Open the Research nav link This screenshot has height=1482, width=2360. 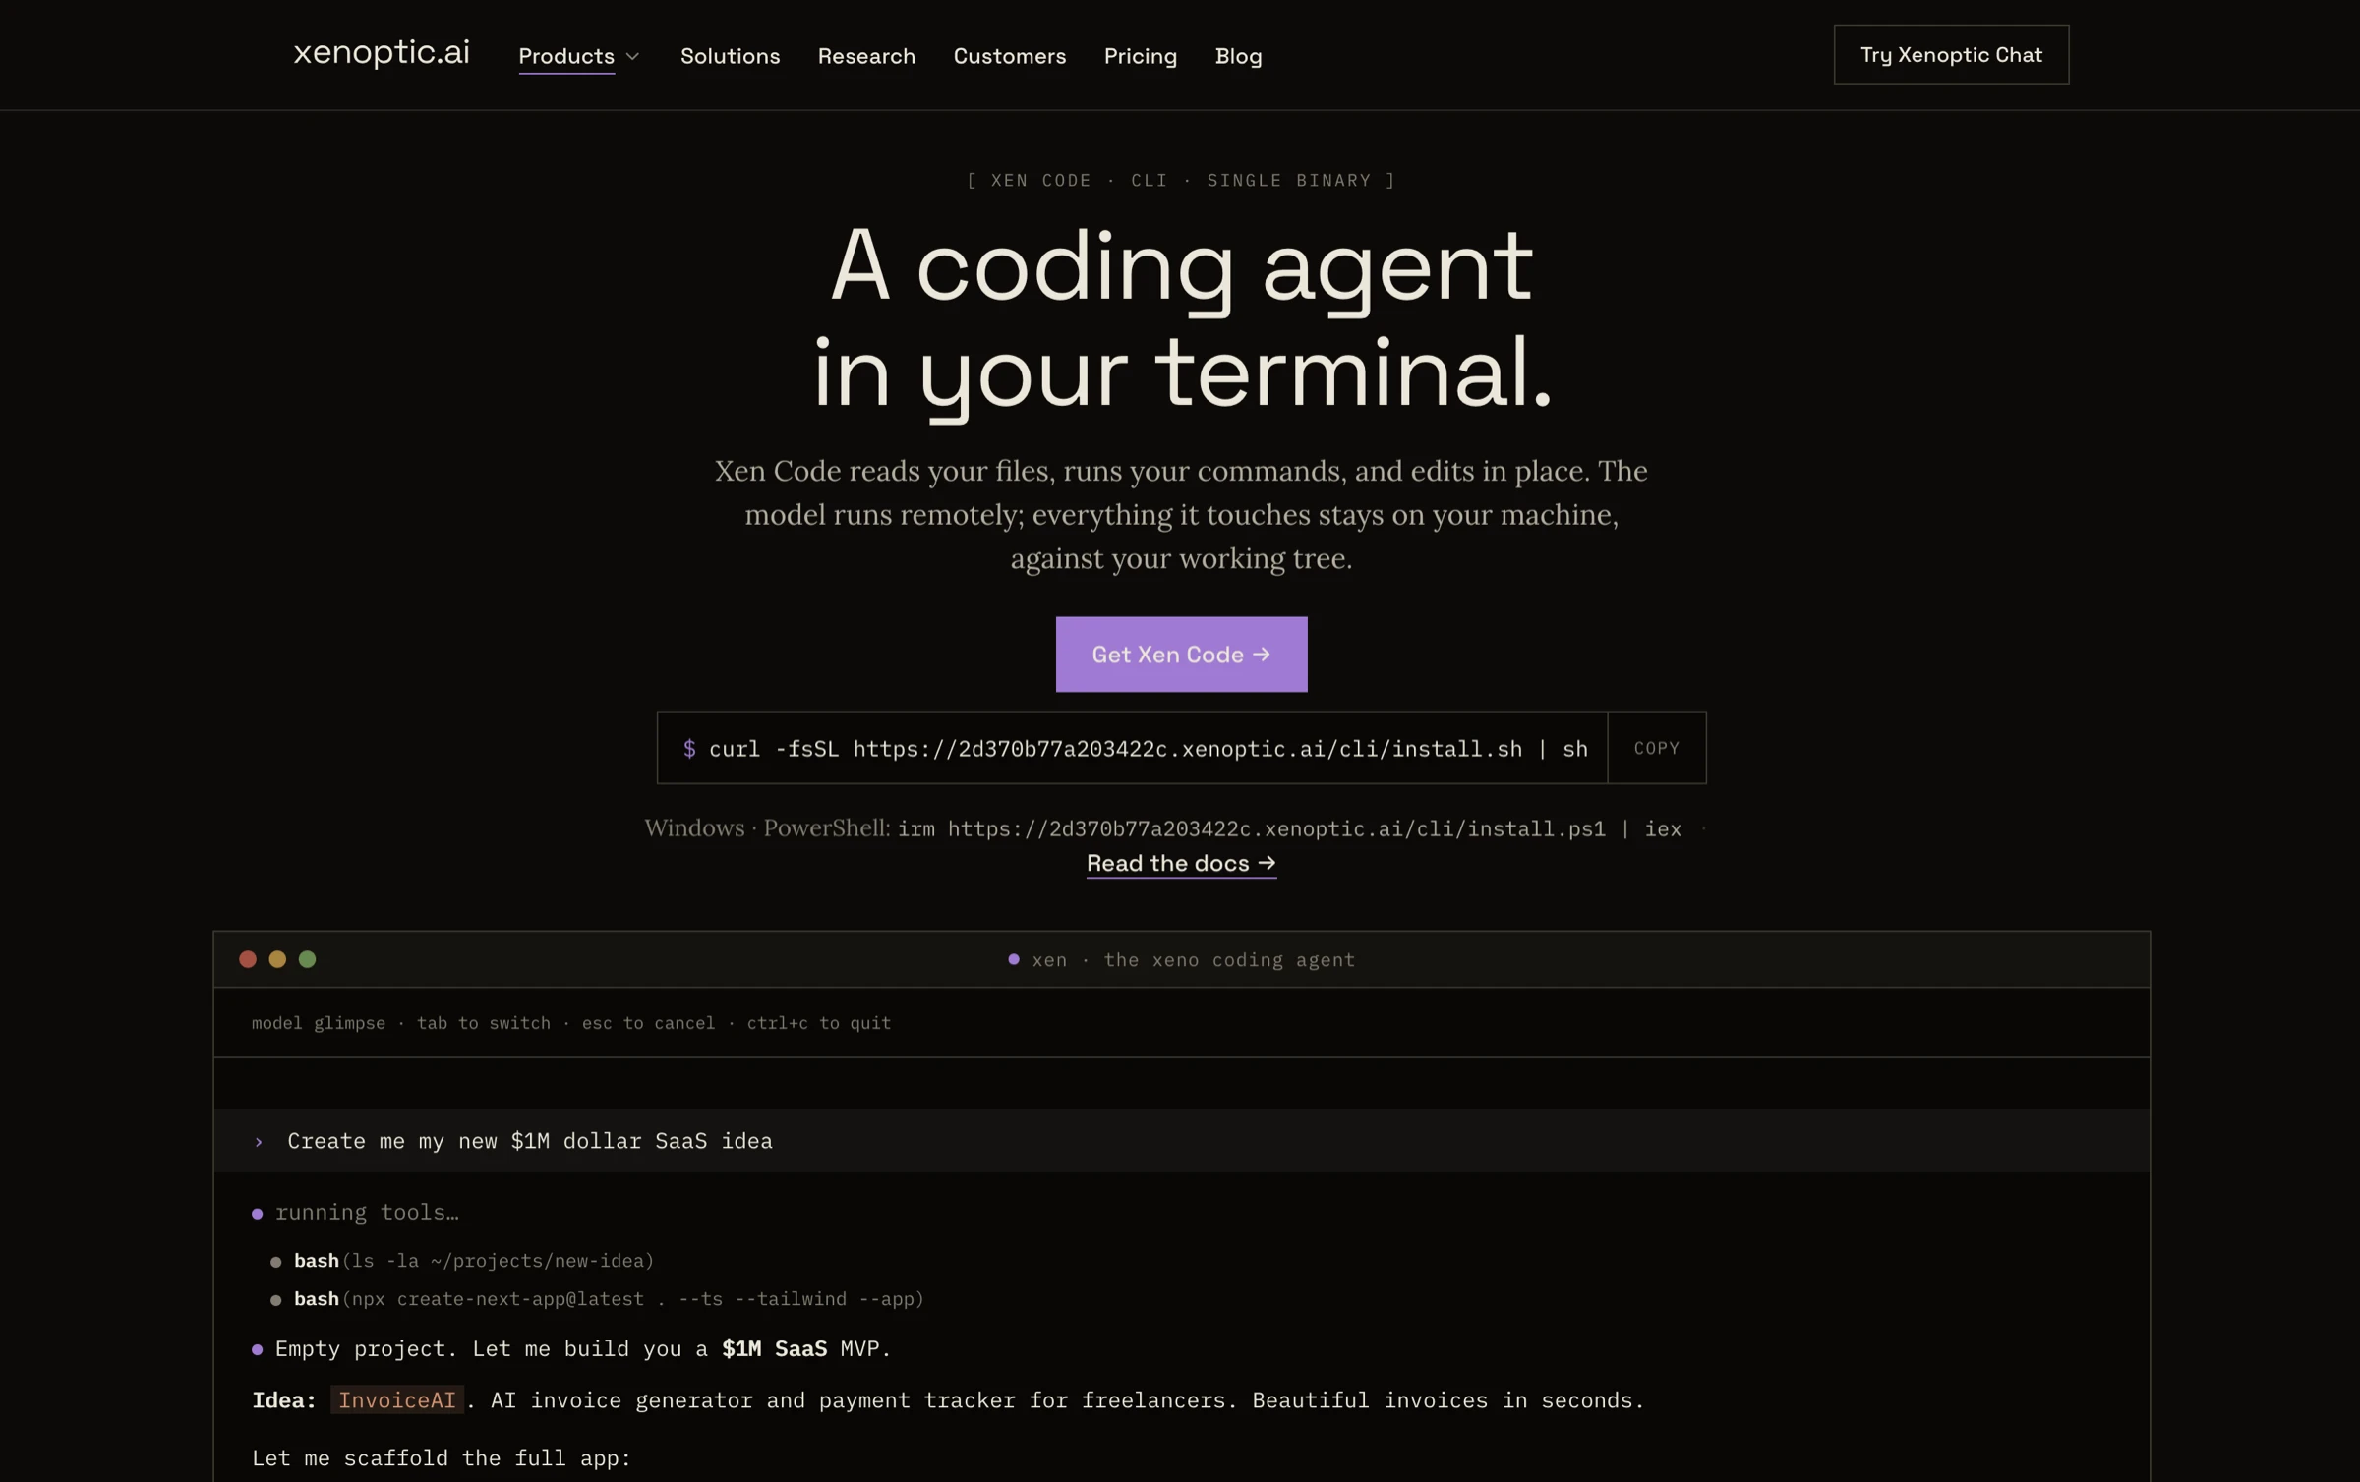tap(866, 56)
